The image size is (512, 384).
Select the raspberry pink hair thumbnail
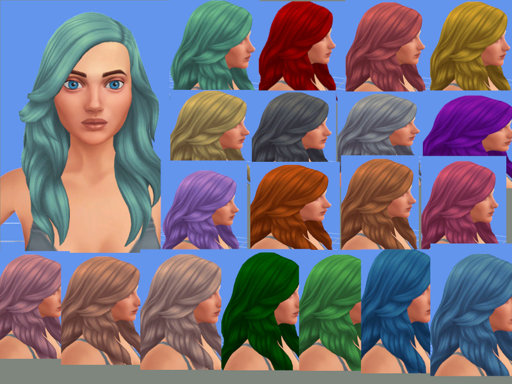click(x=462, y=204)
